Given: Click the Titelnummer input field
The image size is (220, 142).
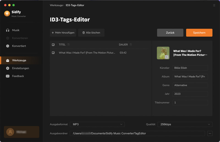Looking at the screenshot, I should [190, 103].
